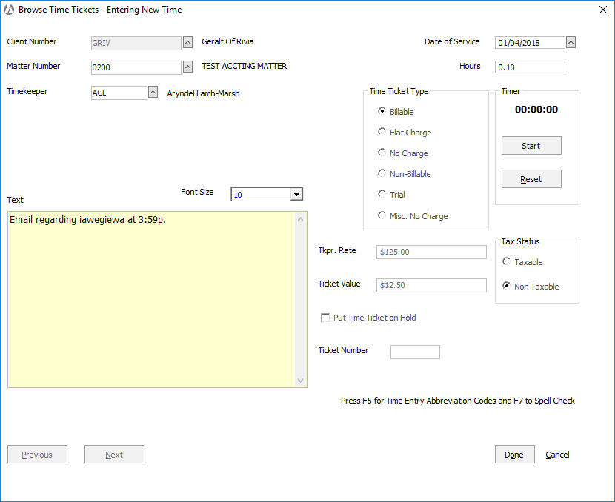Click the Timekeeper field AGL

click(x=119, y=93)
